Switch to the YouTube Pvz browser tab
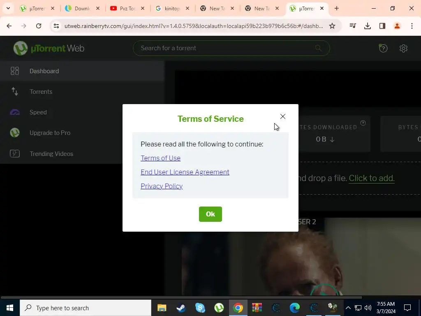Screen dimensions: 421x316 (x=127, y=9)
